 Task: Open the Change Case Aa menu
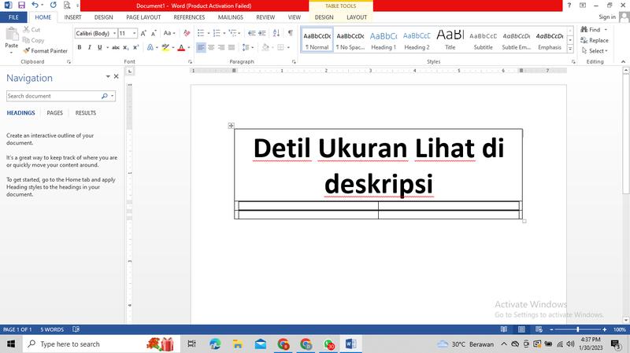click(x=169, y=33)
